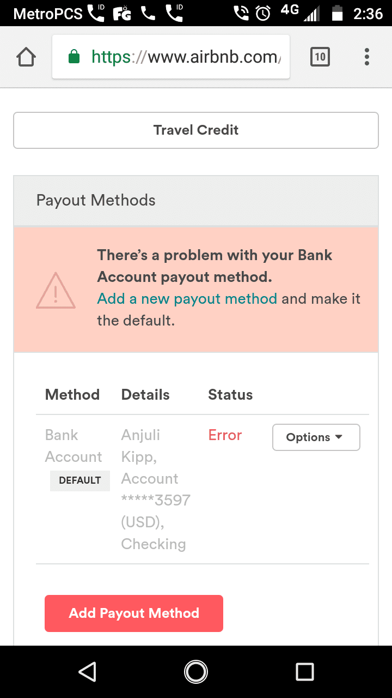Tap the Chrome home icon
This screenshot has width=392, height=698.
point(26,57)
